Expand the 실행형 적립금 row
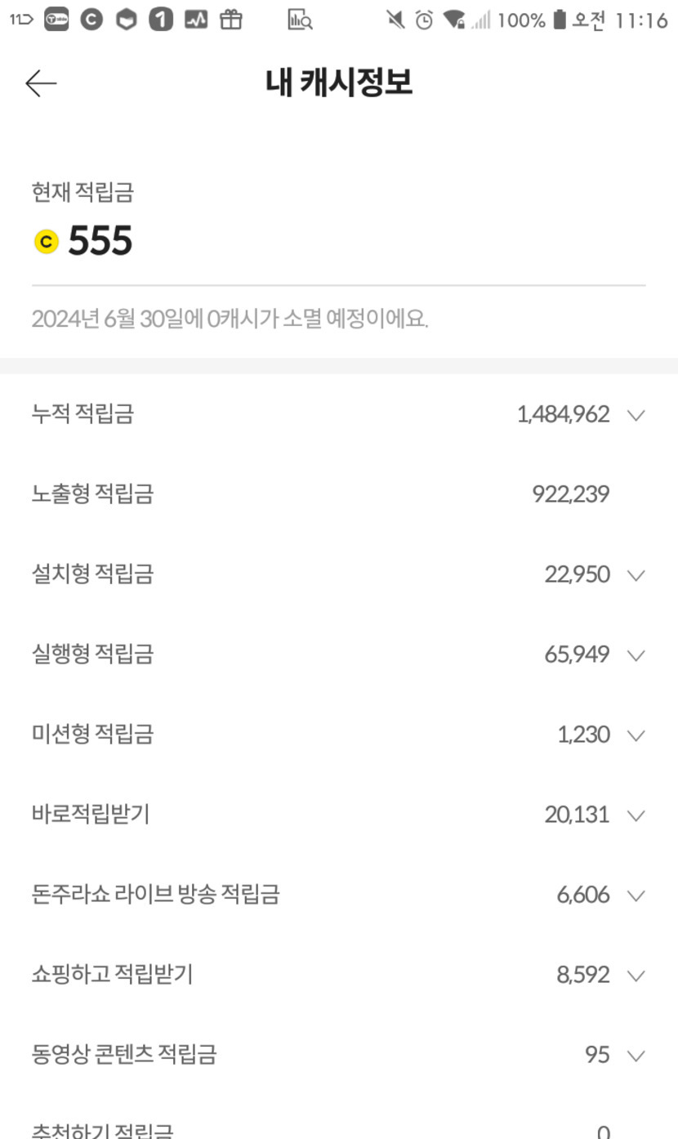The image size is (678, 1139). (636, 655)
